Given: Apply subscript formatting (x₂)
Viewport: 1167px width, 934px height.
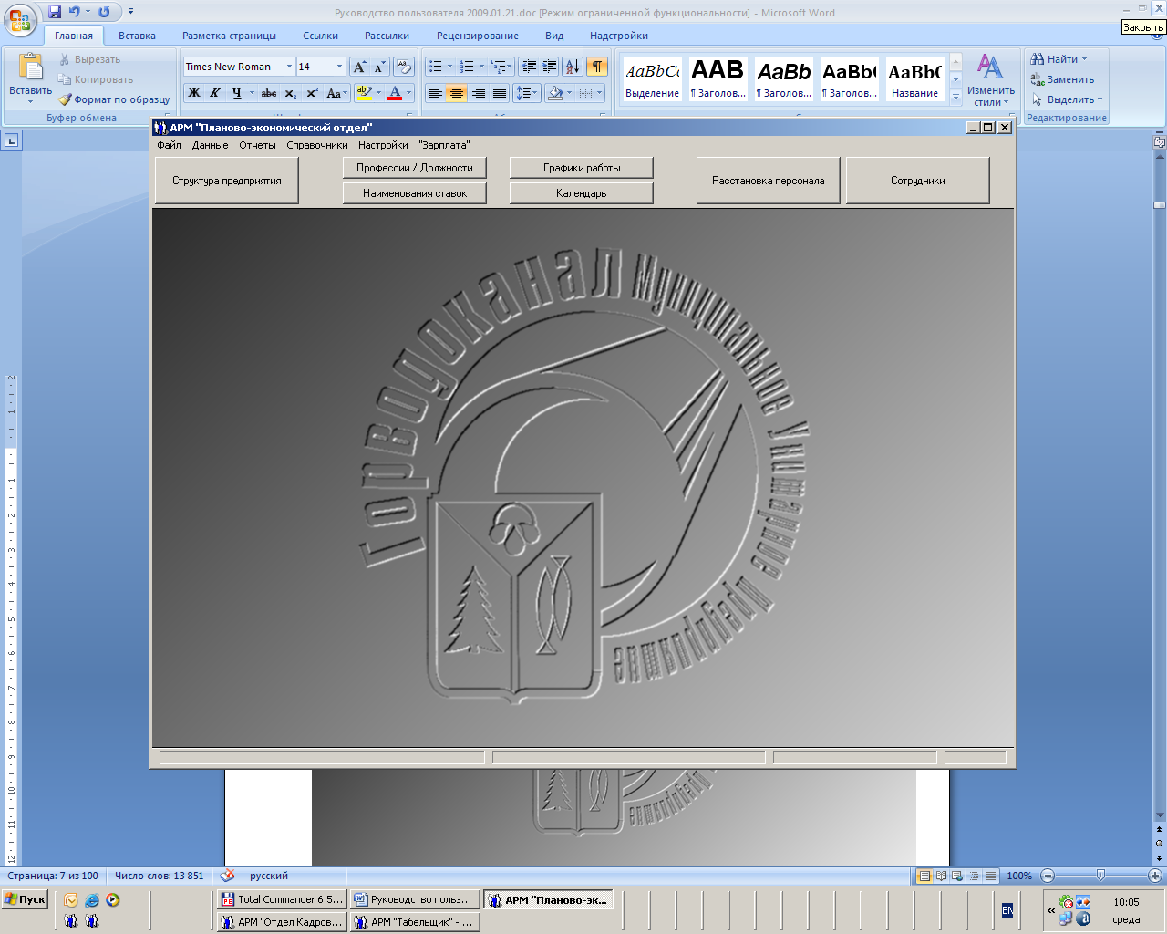Looking at the screenshot, I should pos(291,93).
